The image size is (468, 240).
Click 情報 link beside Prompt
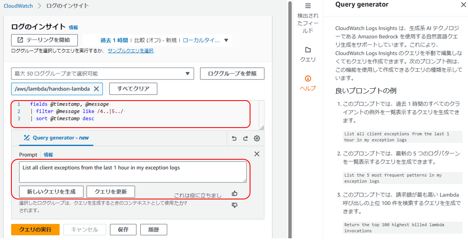click(x=48, y=155)
